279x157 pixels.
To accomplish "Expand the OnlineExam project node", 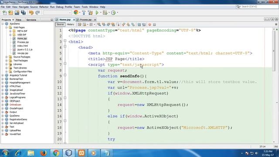I will coord(3,105).
